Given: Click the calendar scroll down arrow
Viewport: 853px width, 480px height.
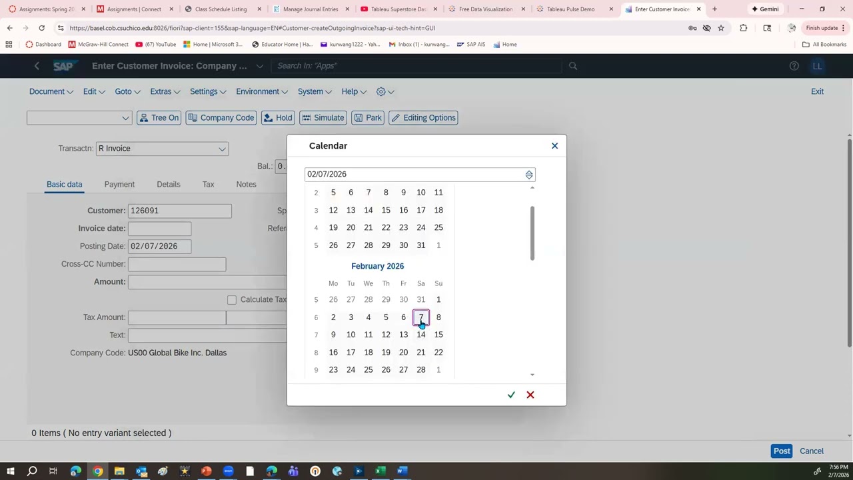Looking at the screenshot, I should [x=532, y=375].
